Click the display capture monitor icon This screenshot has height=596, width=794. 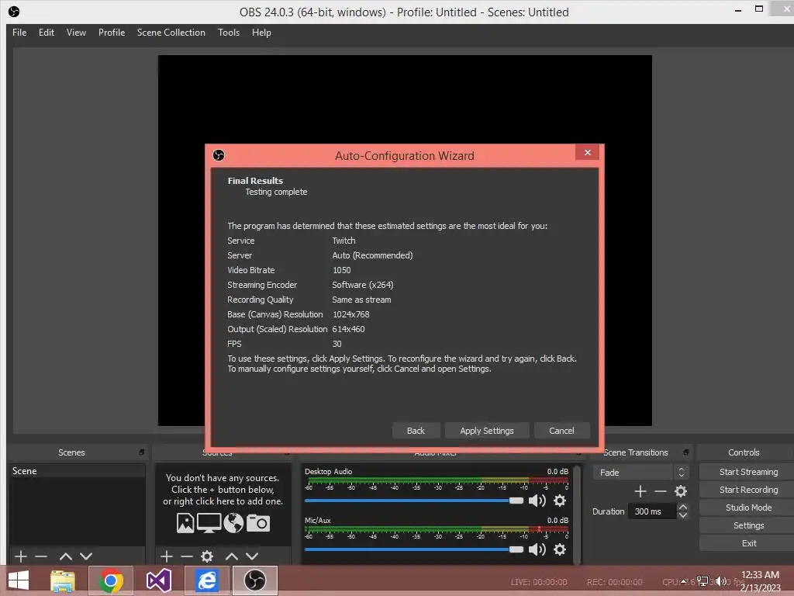point(209,523)
